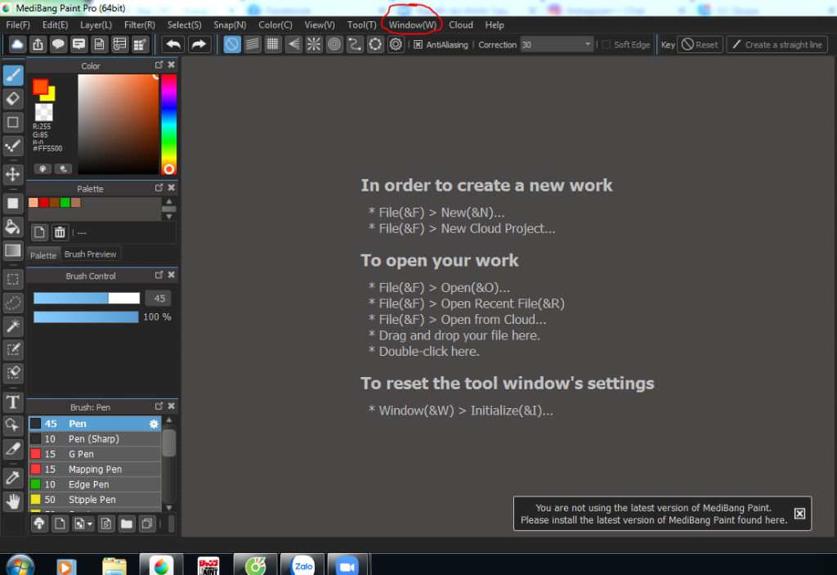Close the Brush Control panel
Viewport: 837px width, 575px height.
pyautogui.click(x=172, y=275)
